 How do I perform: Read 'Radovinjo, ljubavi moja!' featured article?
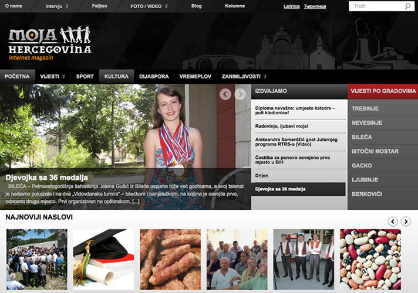point(282,126)
